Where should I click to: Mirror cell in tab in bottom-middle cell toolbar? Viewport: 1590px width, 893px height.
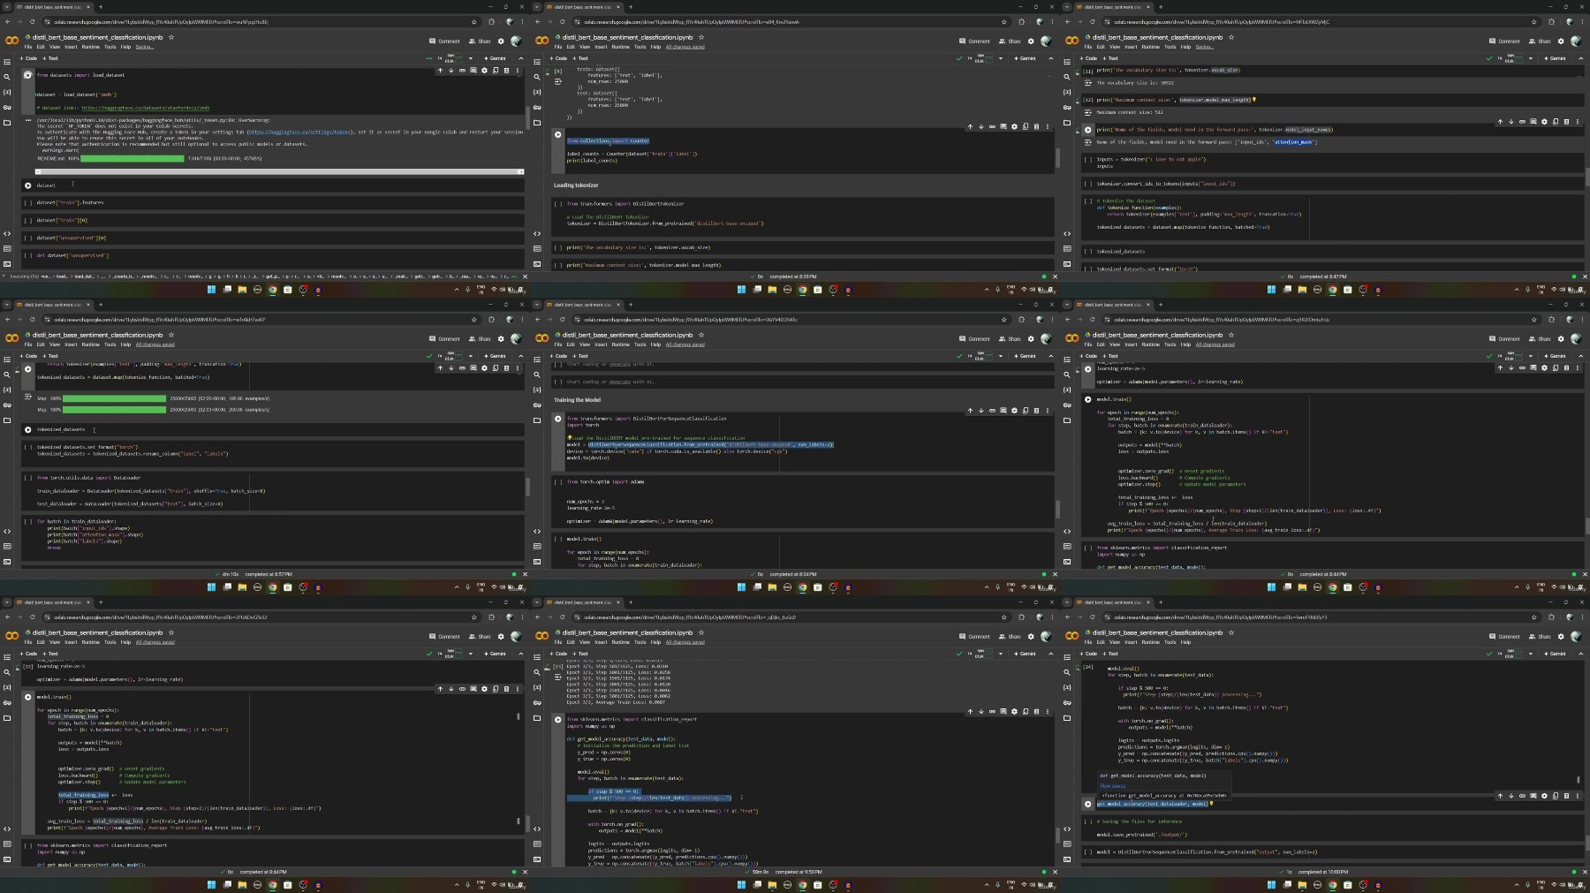1025,711
